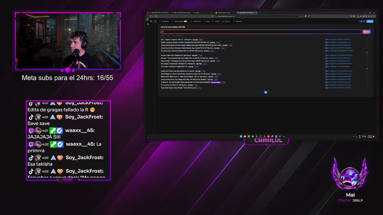383x215 pixels.
Task: Open the AI Voice Tool nav item
Action: 196,21
